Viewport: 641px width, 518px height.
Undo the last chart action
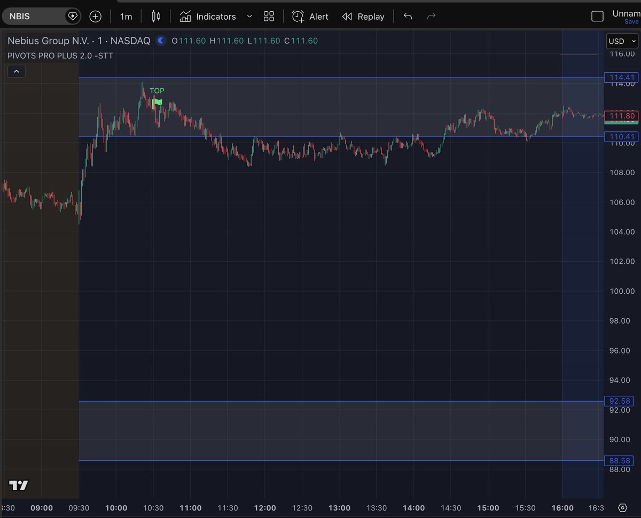pos(408,17)
